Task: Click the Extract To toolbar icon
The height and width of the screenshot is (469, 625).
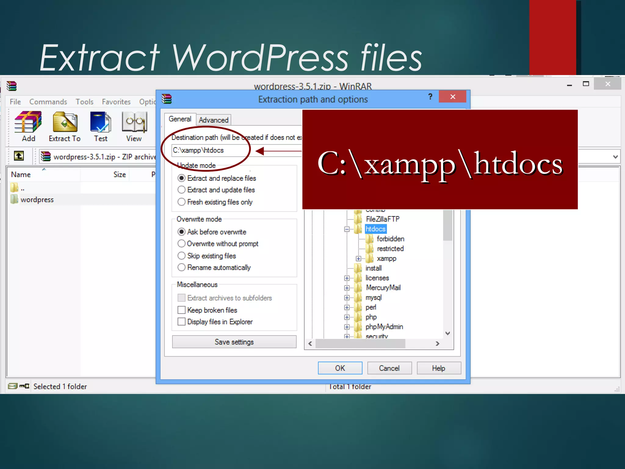Action: click(65, 122)
